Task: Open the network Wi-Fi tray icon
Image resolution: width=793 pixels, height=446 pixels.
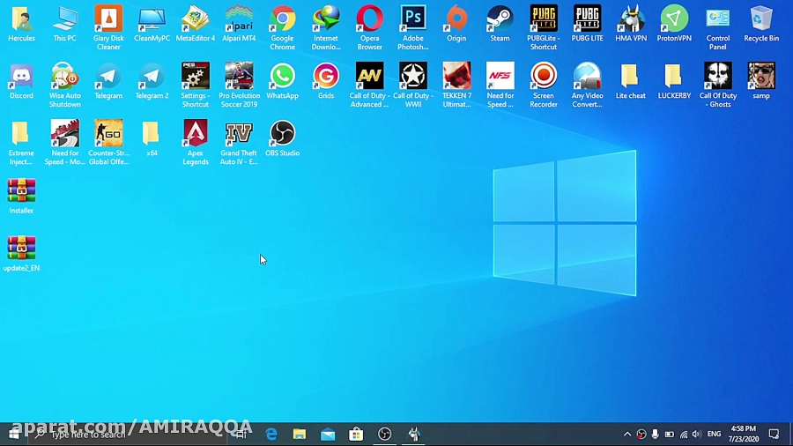Action: pyautogui.click(x=683, y=435)
